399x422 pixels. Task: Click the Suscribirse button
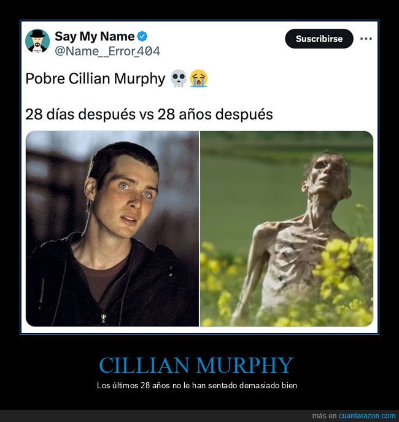(319, 39)
